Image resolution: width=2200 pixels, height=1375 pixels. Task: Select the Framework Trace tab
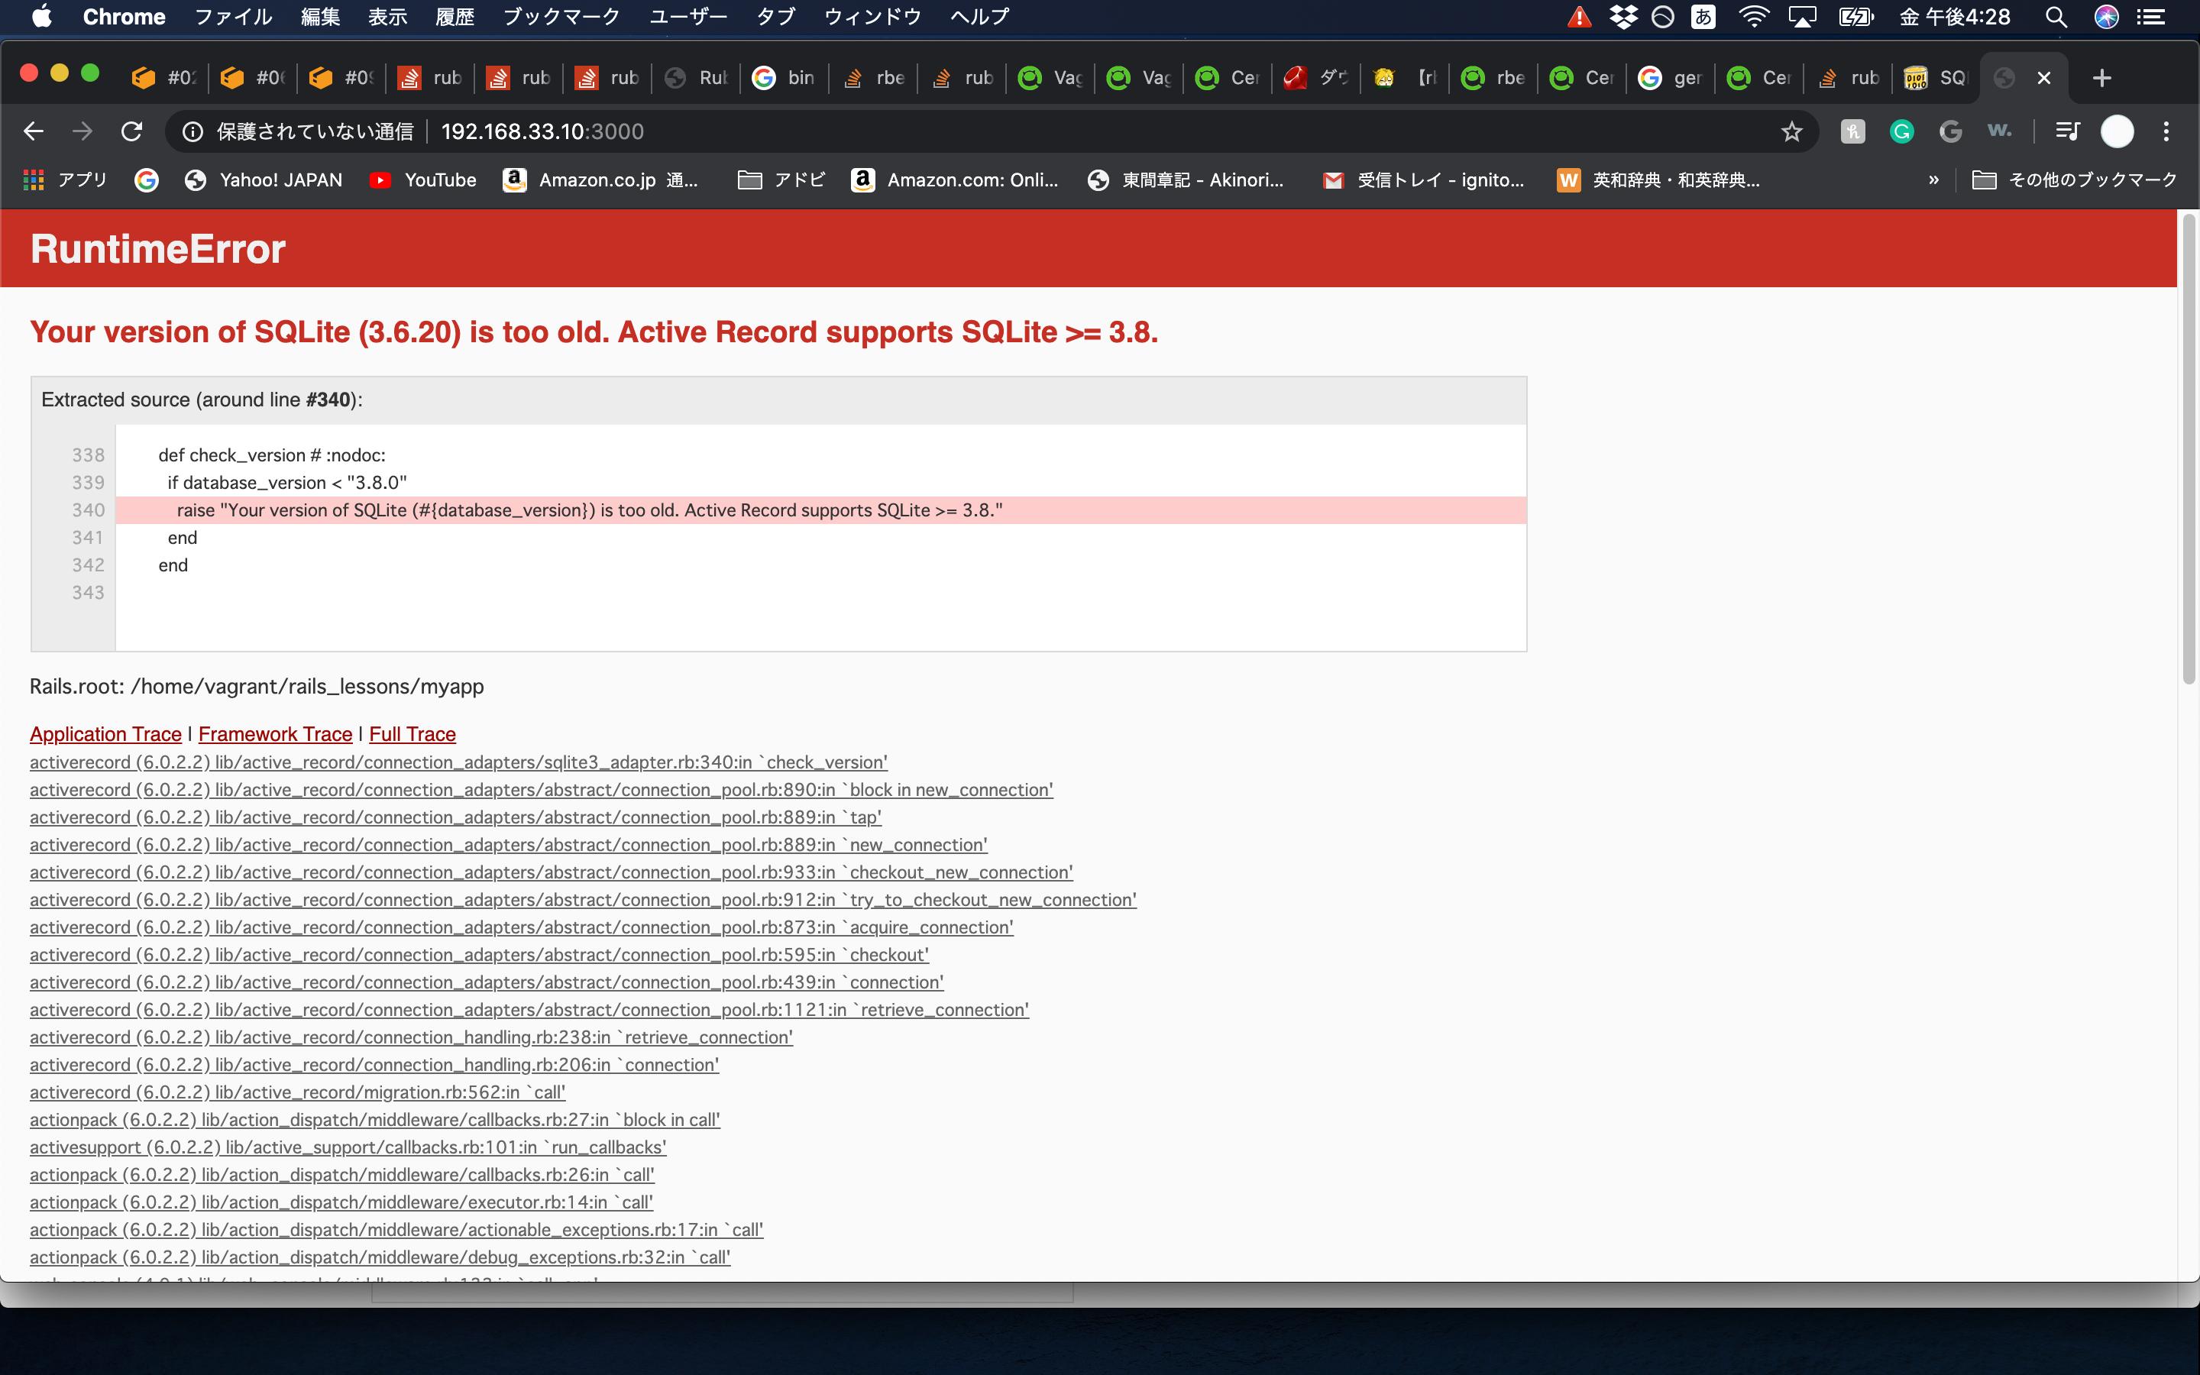pyautogui.click(x=273, y=733)
